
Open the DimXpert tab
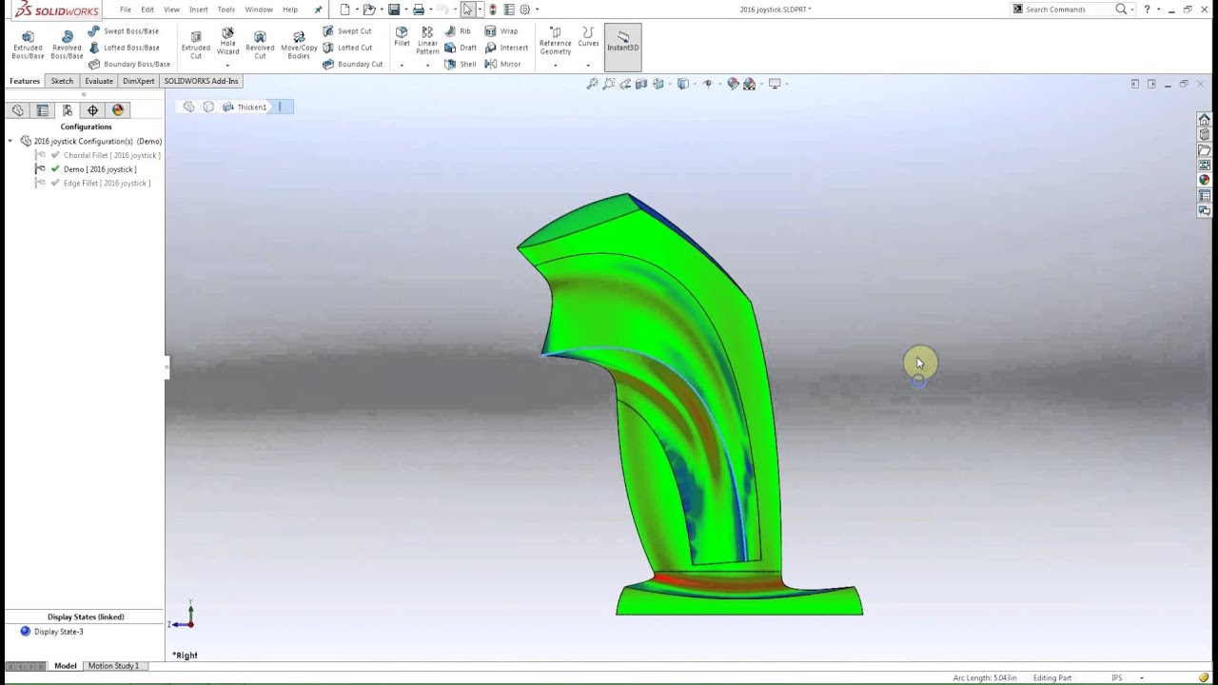(138, 81)
